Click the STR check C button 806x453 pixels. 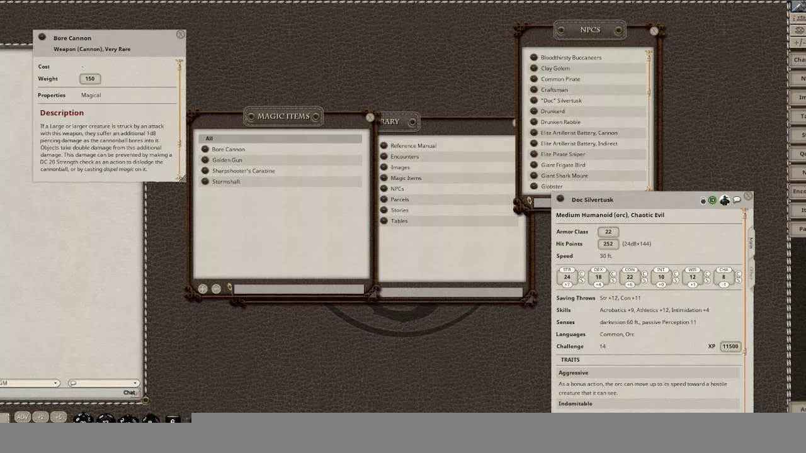(x=582, y=274)
